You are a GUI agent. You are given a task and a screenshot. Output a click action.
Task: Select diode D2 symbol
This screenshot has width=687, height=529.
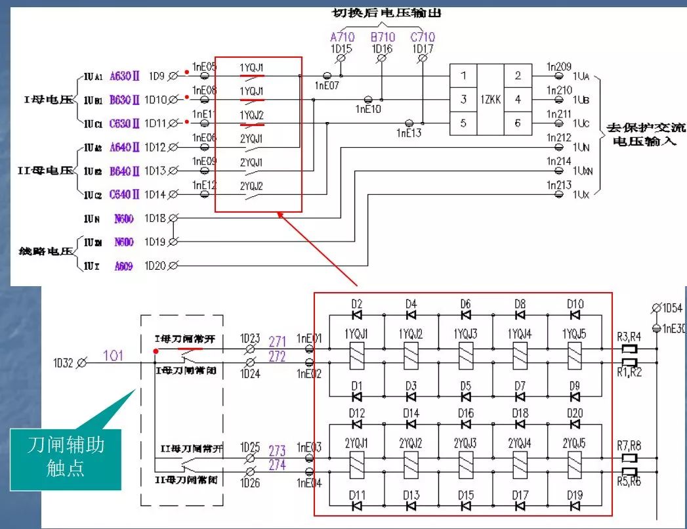pyautogui.click(x=357, y=314)
